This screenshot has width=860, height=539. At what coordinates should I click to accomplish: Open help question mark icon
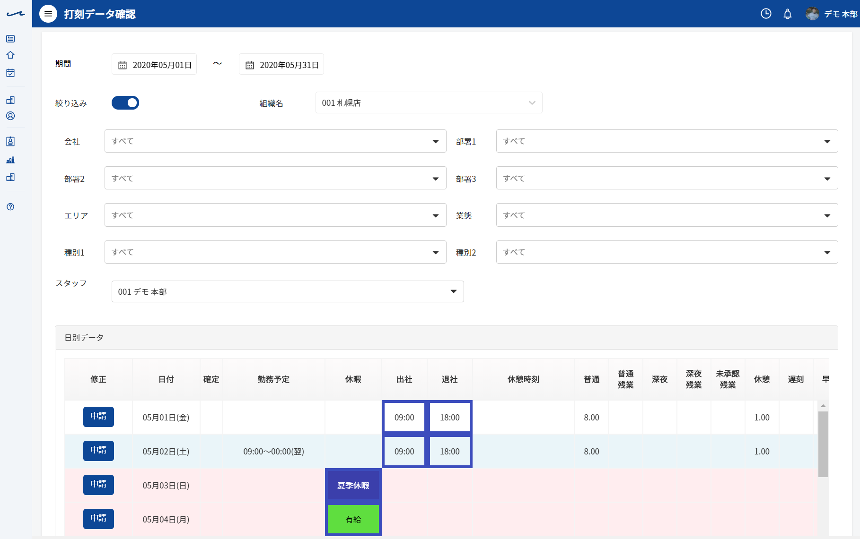pos(10,206)
